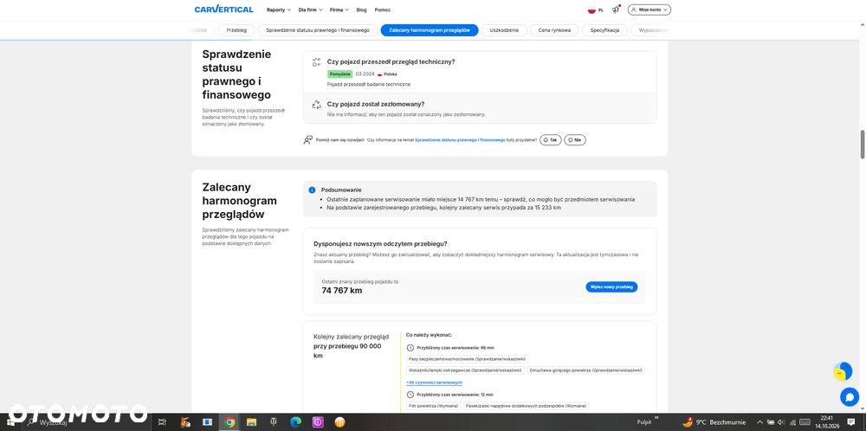
Task: Switch to the Cena rynkowa tab
Action: click(554, 30)
